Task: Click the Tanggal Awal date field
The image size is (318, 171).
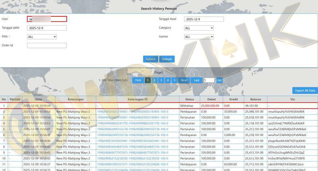Action: click(204, 19)
